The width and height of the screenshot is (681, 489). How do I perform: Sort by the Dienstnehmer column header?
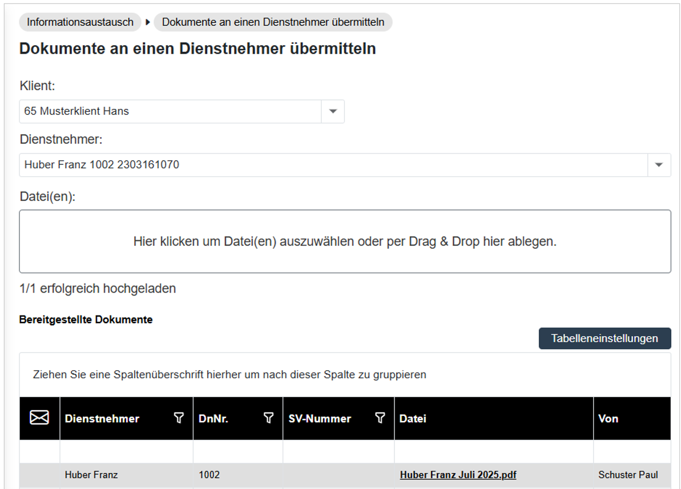pos(102,418)
